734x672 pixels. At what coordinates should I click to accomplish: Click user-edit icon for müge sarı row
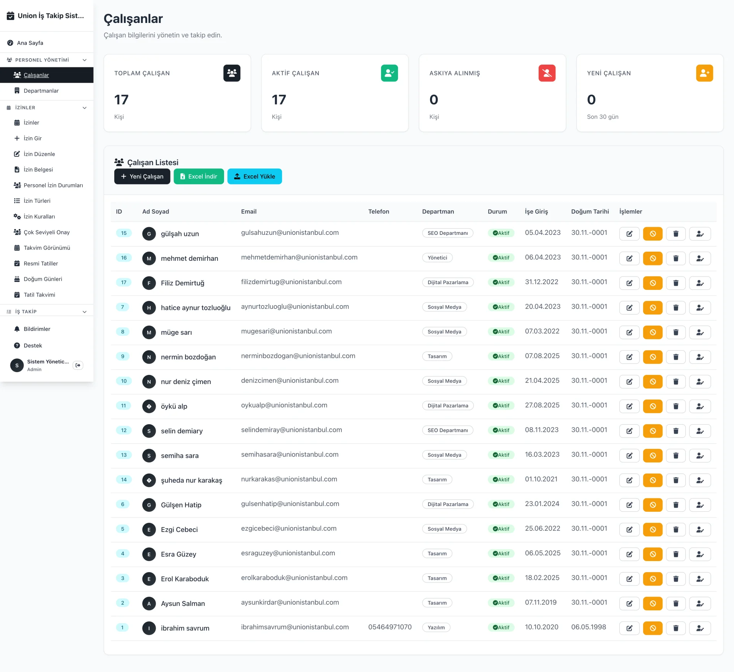[x=700, y=332]
